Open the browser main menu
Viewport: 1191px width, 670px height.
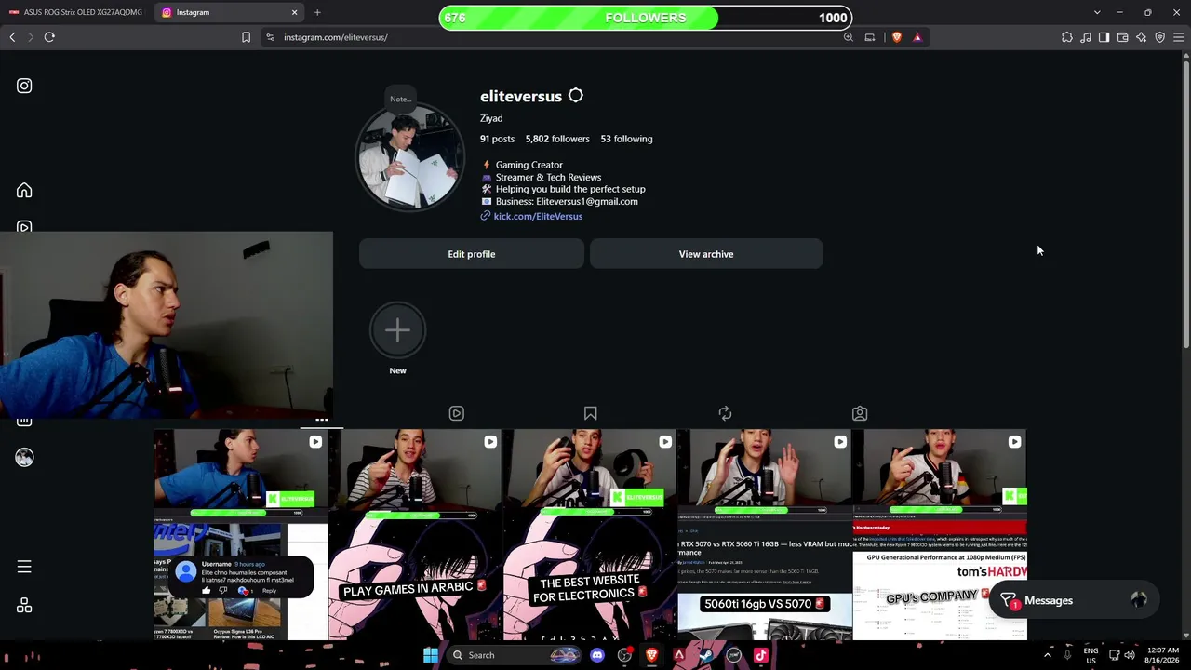(1178, 37)
